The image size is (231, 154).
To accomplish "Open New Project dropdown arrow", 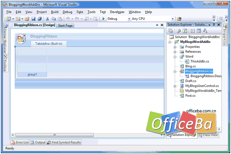I will (13, 19).
